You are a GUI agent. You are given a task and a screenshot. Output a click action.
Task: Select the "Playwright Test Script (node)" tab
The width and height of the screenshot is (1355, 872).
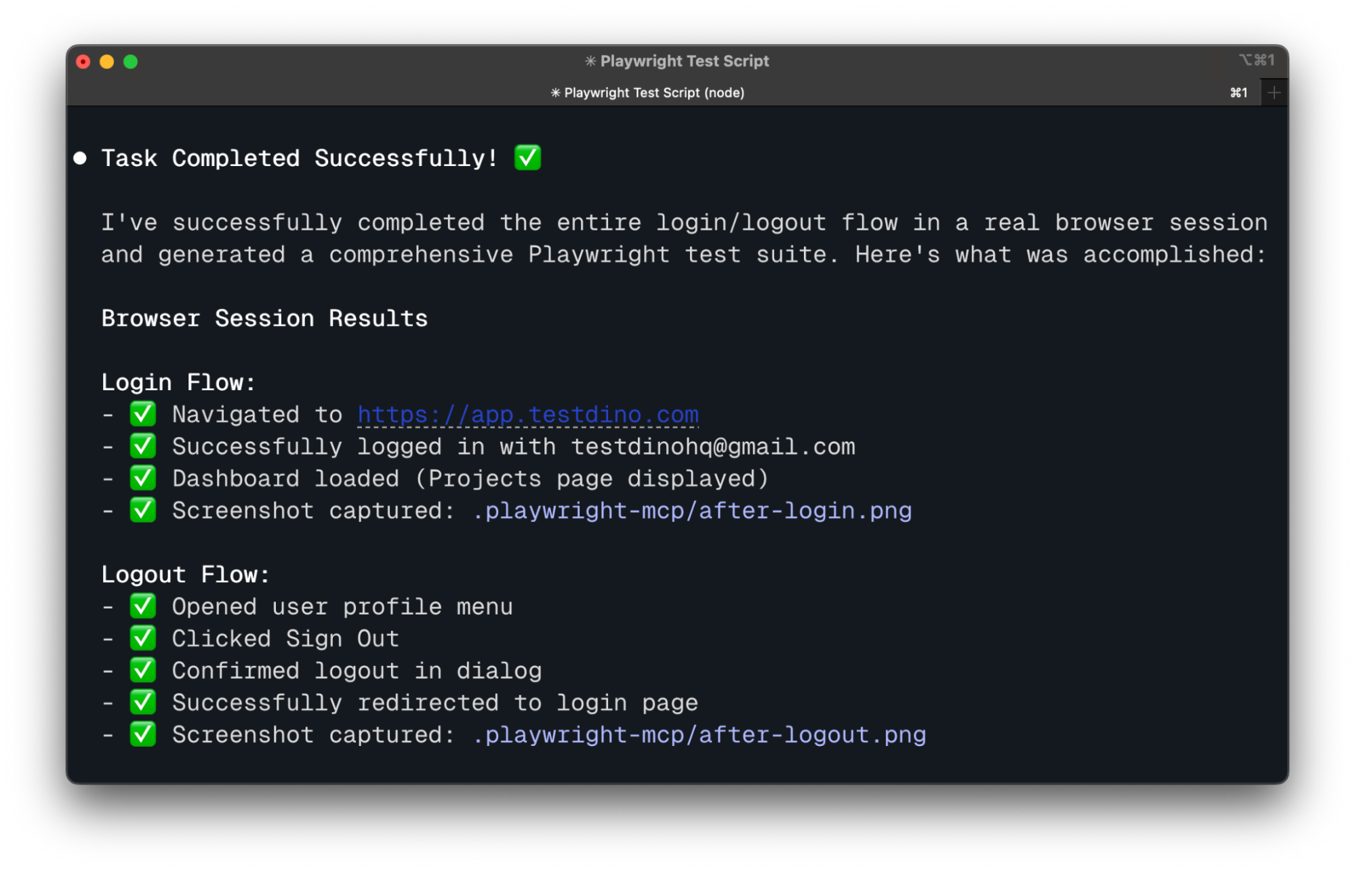647,93
